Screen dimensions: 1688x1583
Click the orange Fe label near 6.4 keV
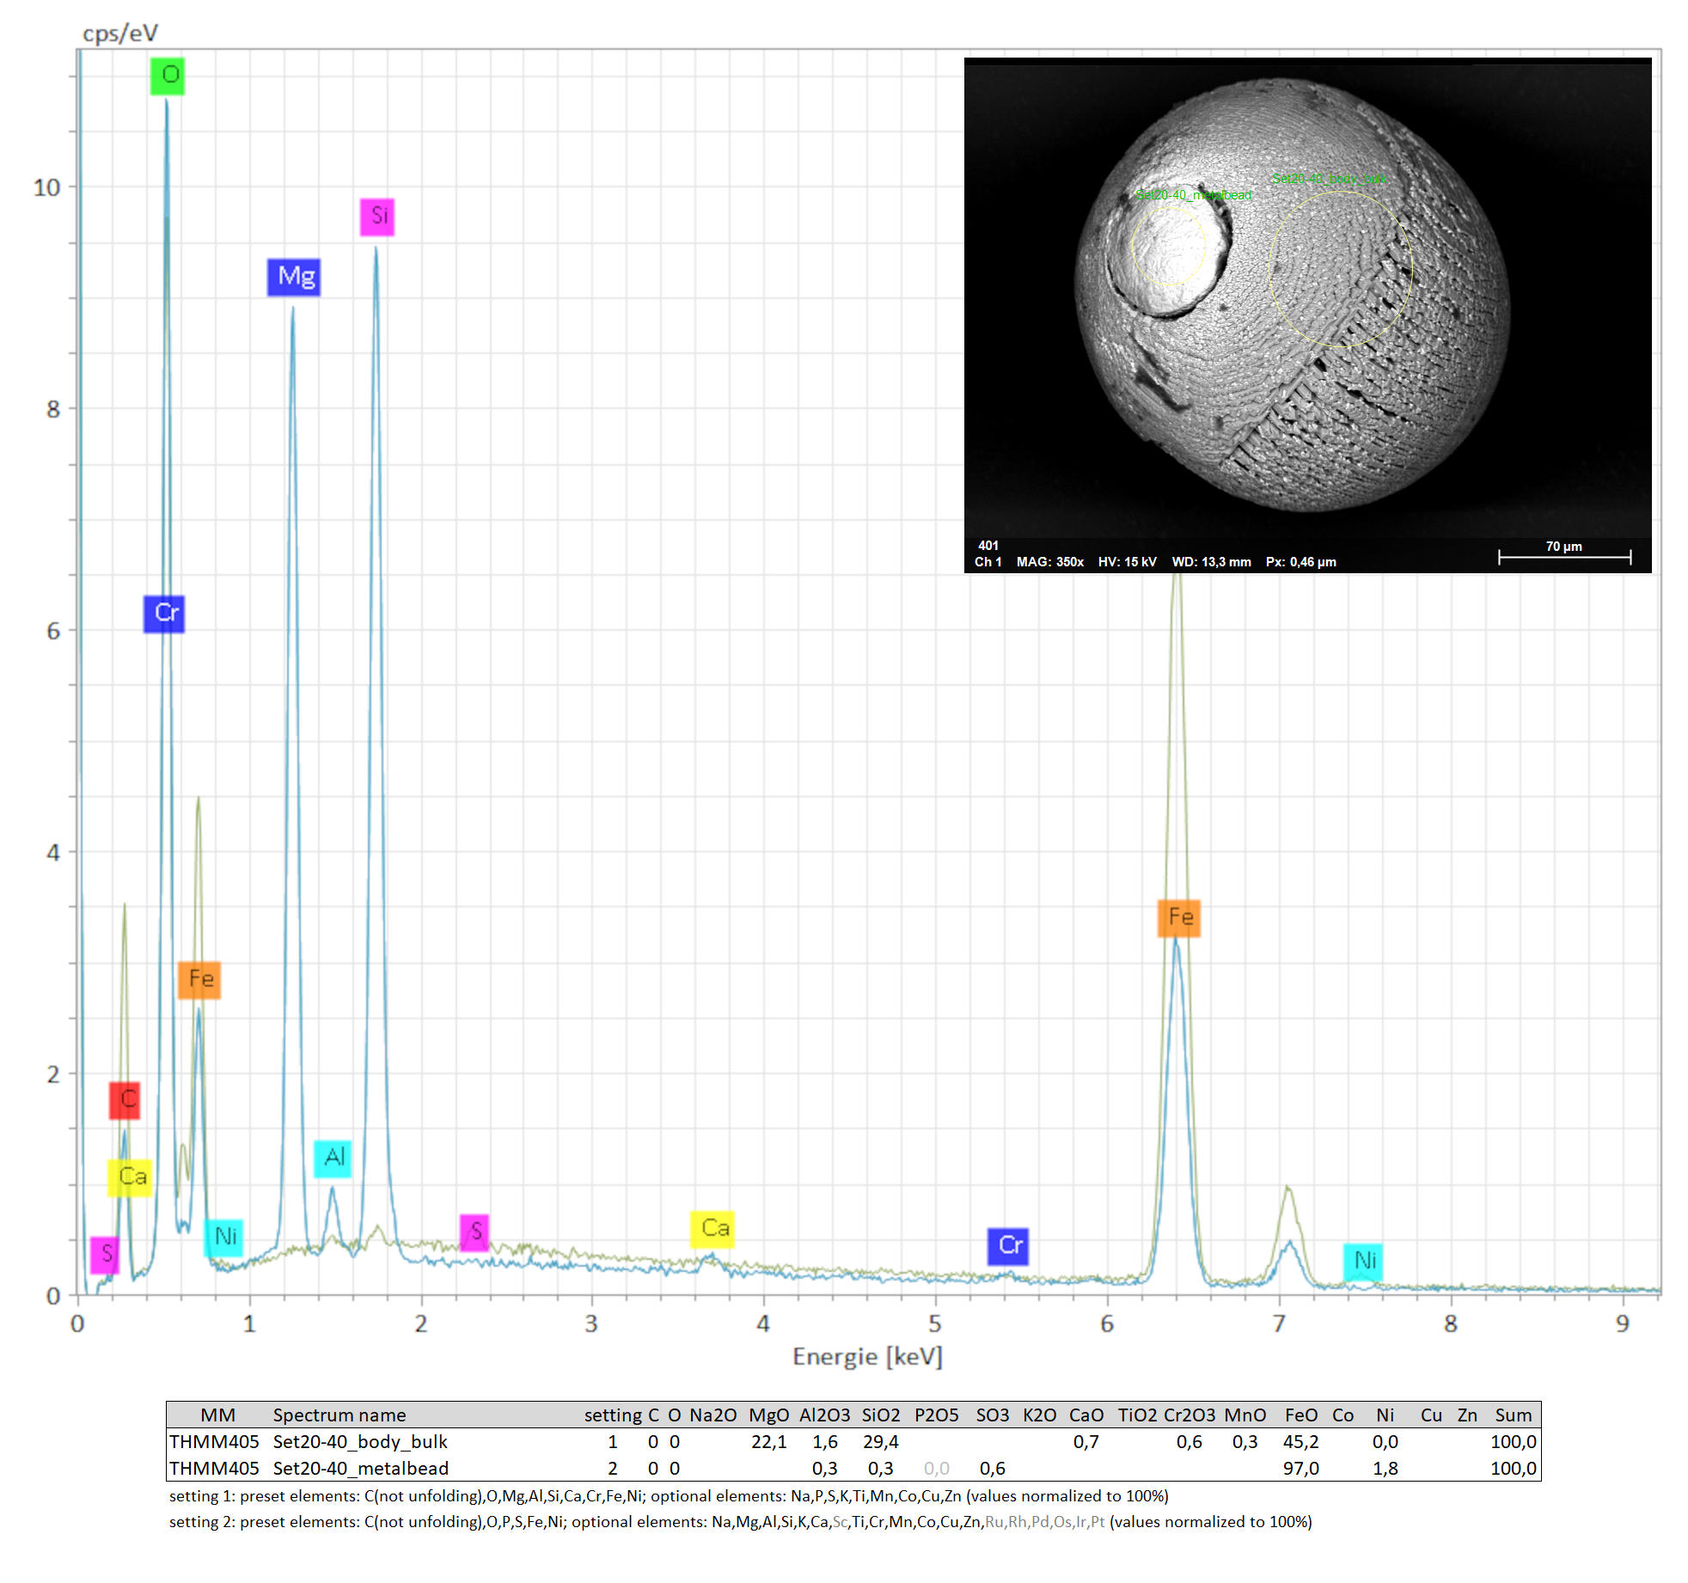(x=1179, y=918)
